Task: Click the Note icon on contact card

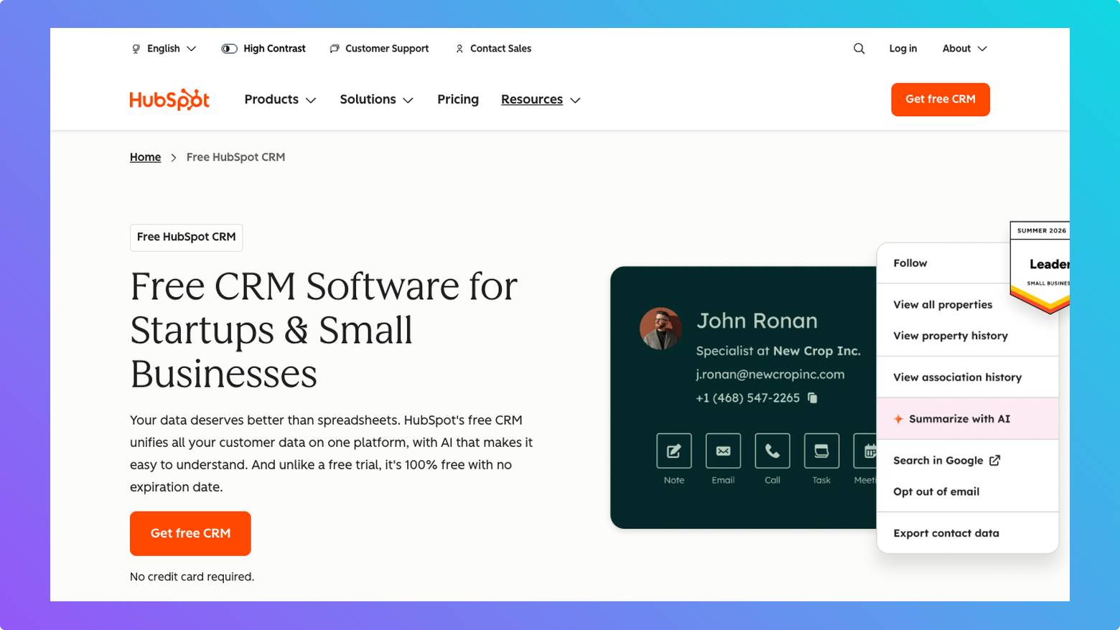Action: (673, 451)
